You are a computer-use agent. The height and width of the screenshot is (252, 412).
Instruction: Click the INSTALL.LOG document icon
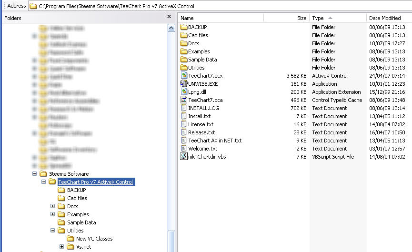(184, 108)
